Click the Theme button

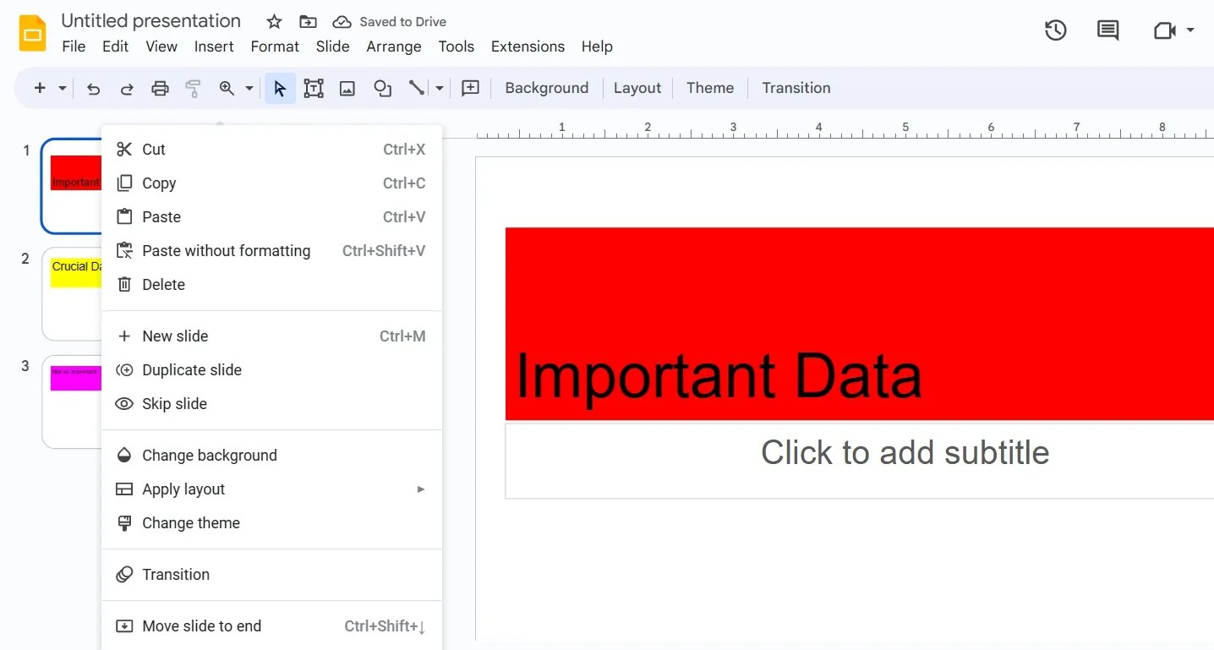(709, 87)
